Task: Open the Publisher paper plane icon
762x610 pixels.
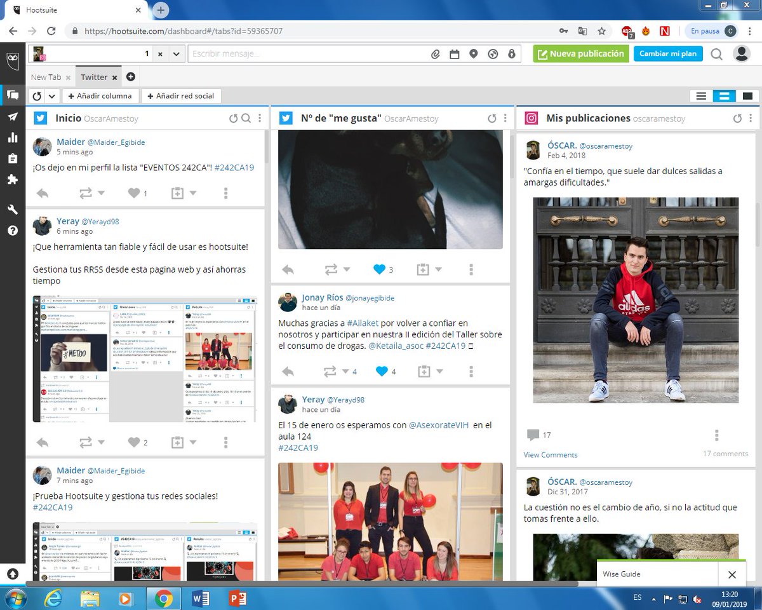Action: 12,116
